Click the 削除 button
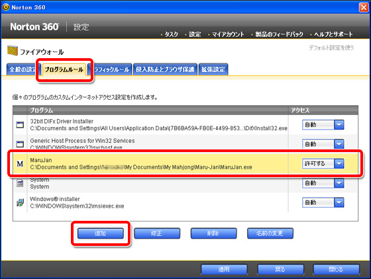 click(x=213, y=233)
